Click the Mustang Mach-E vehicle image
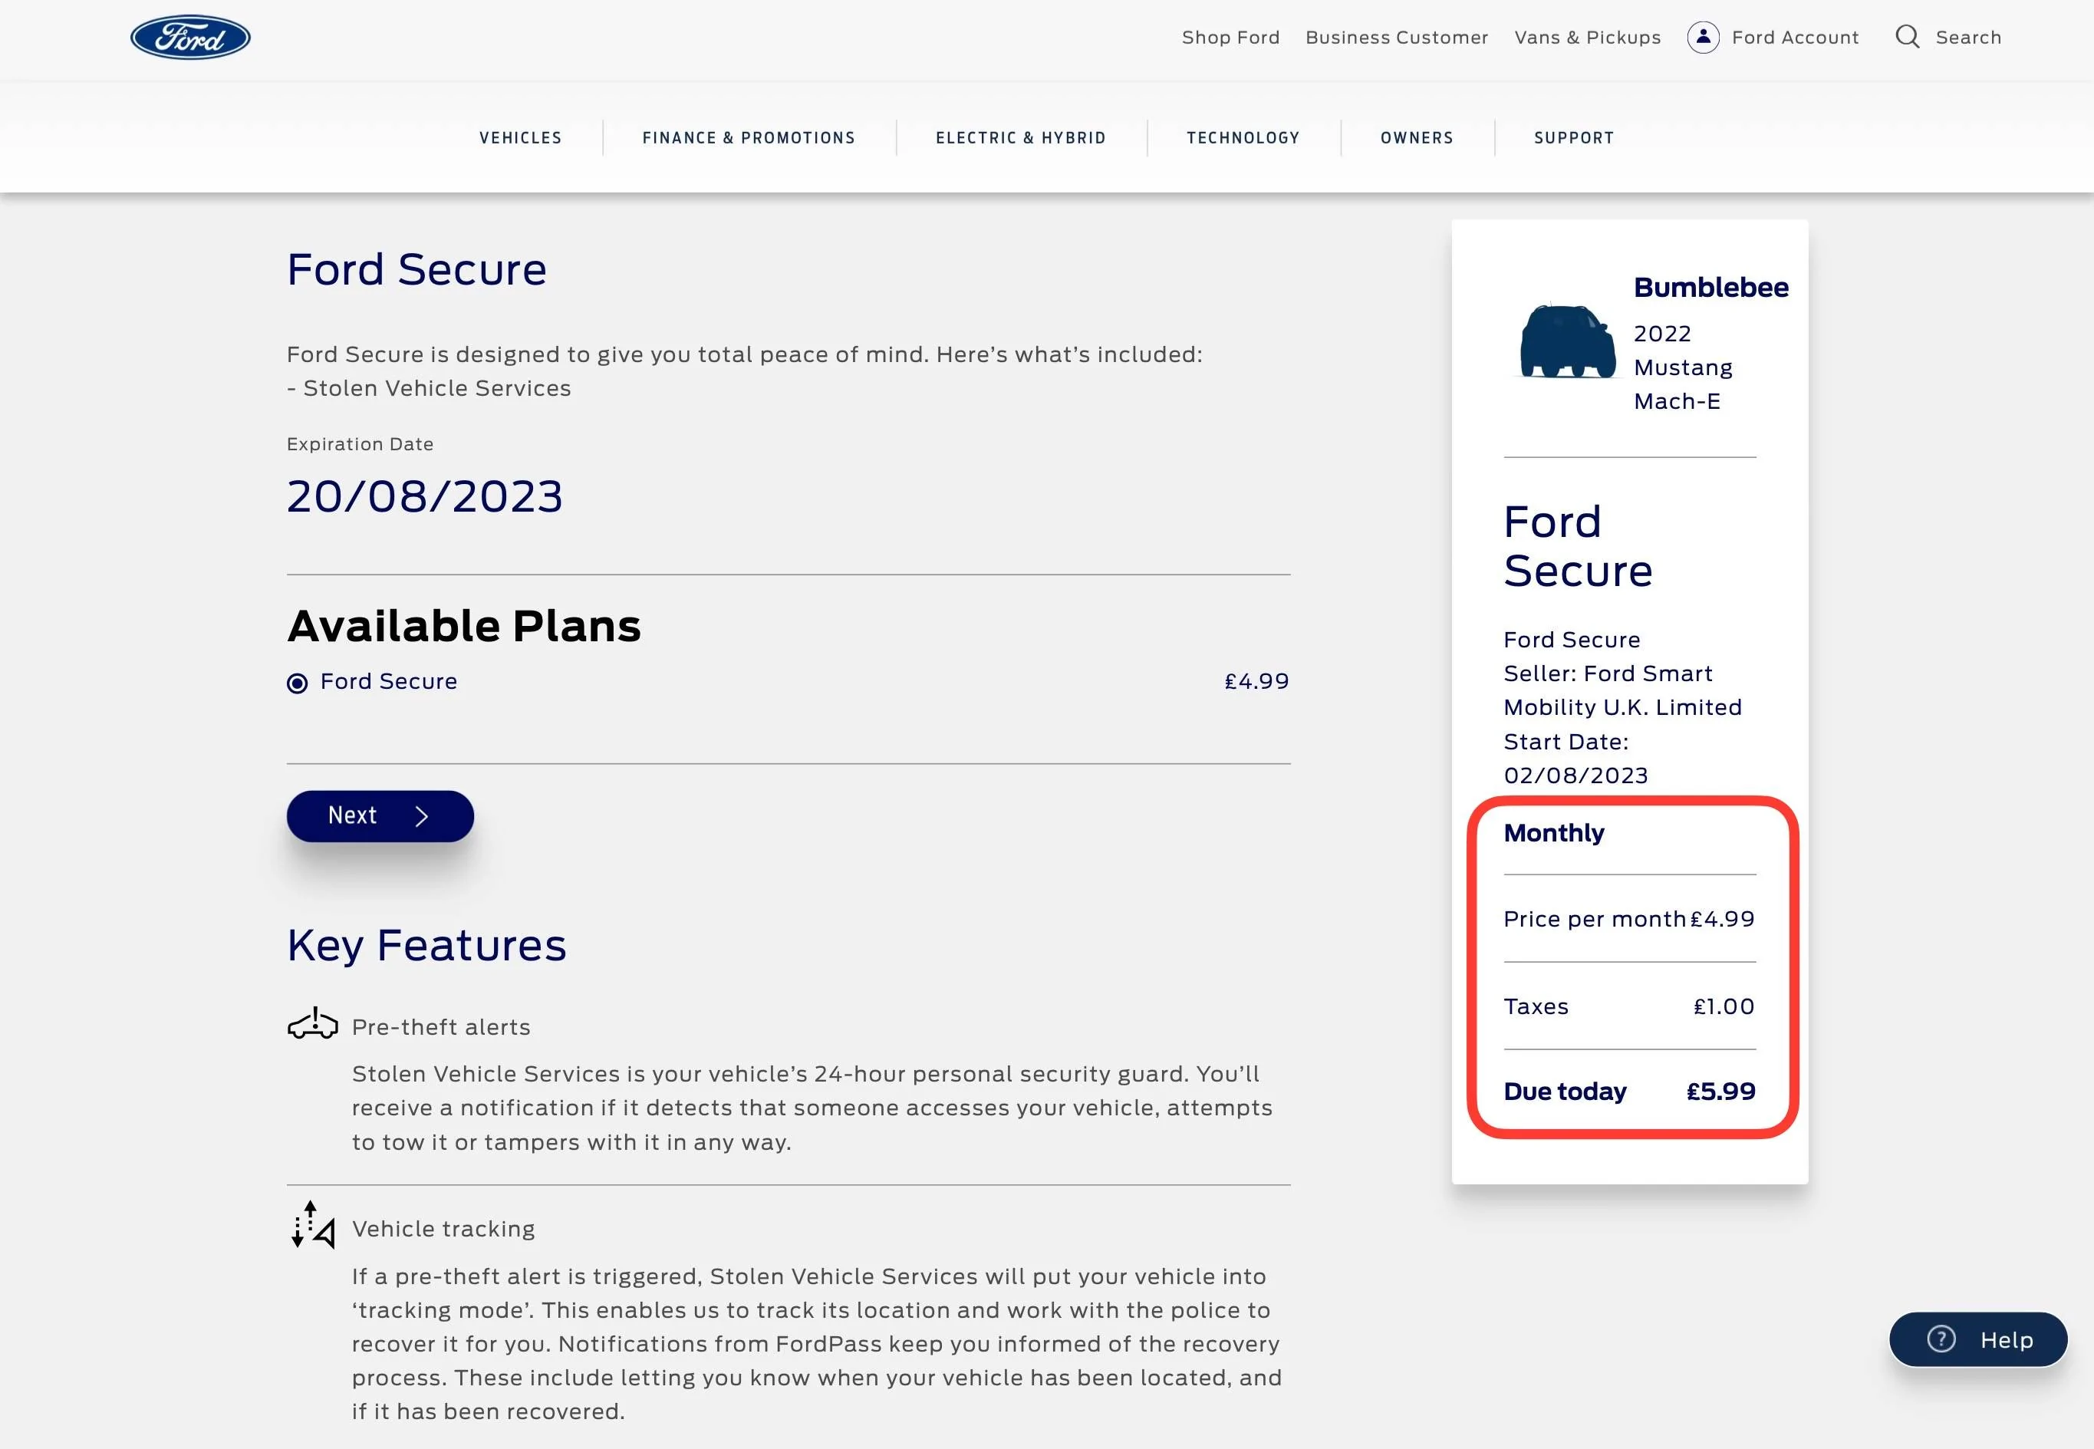Image resolution: width=2094 pixels, height=1449 pixels. coord(1568,341)
